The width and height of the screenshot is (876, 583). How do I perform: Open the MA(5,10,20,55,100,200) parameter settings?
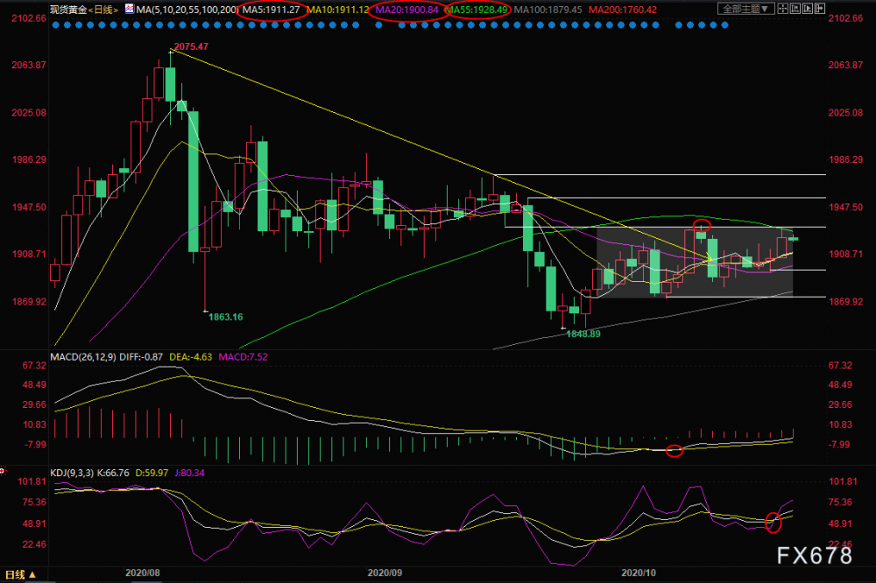187,10
